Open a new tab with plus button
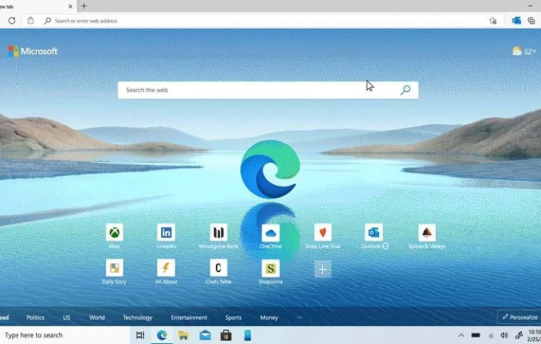Viewport: 541px width, 344px height. point(84,6)
